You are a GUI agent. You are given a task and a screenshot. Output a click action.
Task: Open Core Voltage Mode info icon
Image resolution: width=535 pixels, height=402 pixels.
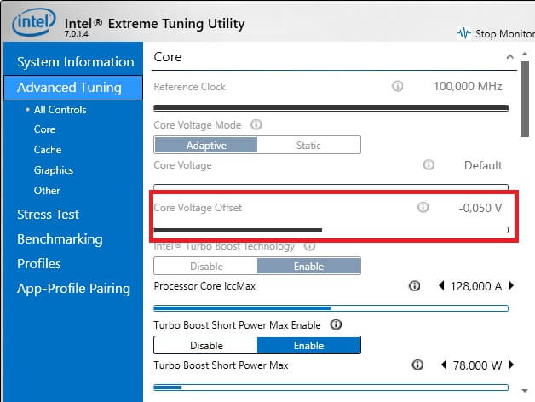click(x=256, y=124)
